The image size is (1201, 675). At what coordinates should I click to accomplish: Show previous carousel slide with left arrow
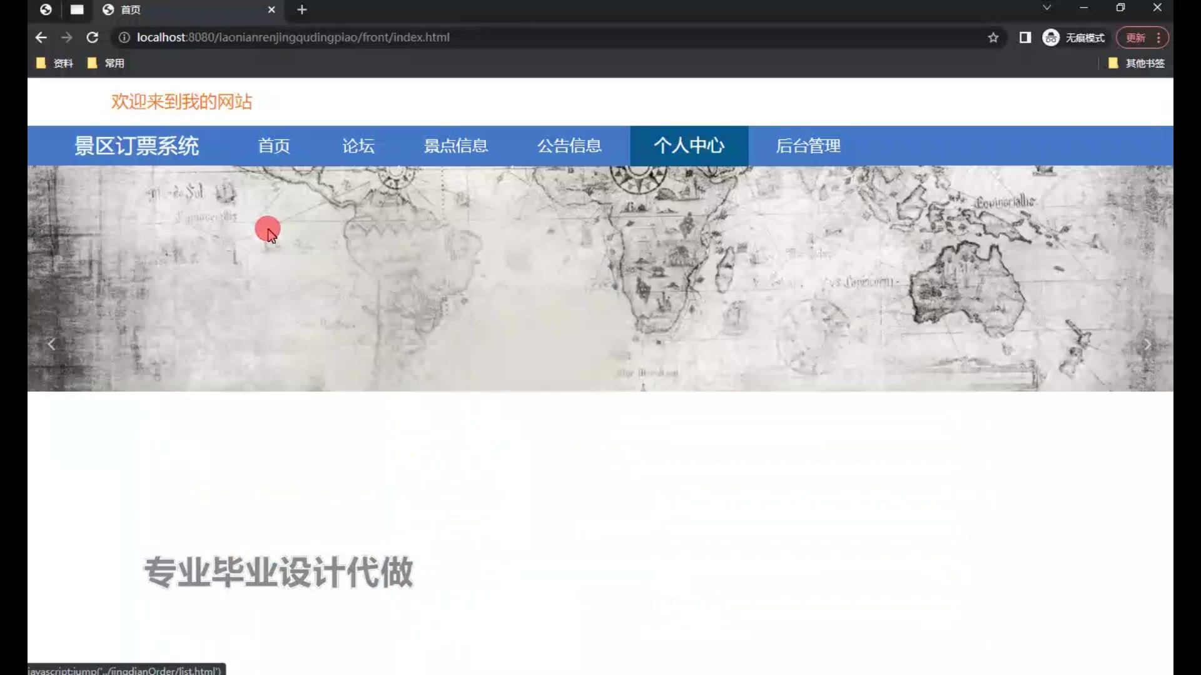(x=52, y=344)
